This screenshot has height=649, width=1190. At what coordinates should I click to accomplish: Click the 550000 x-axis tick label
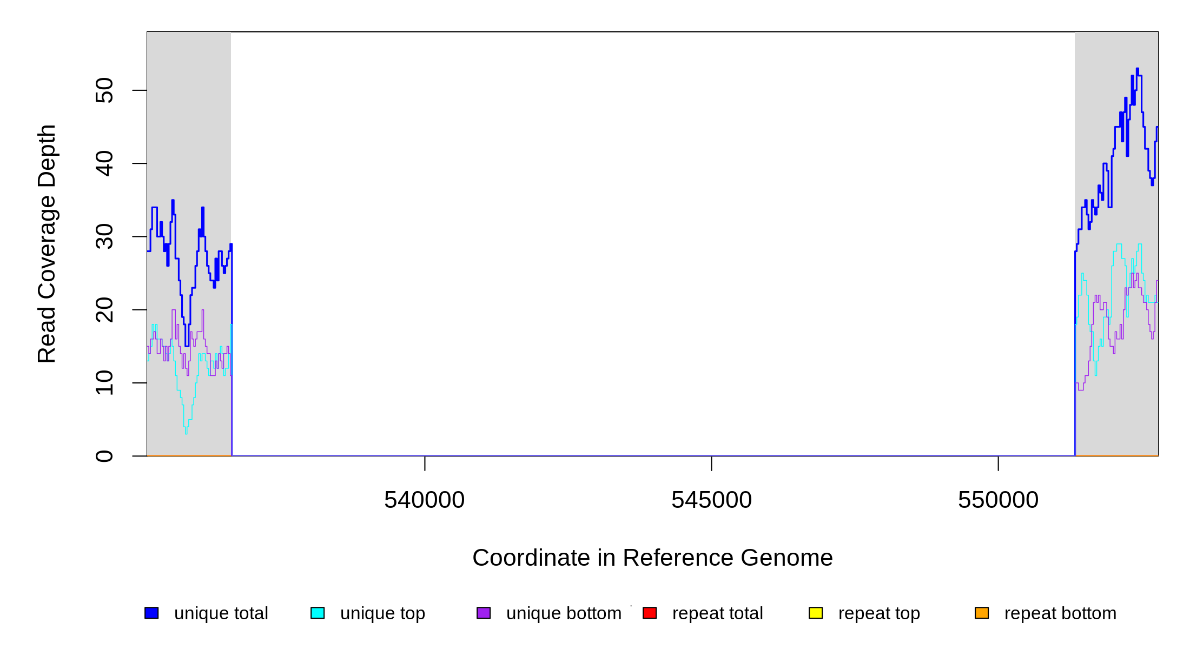click(998, 500)
